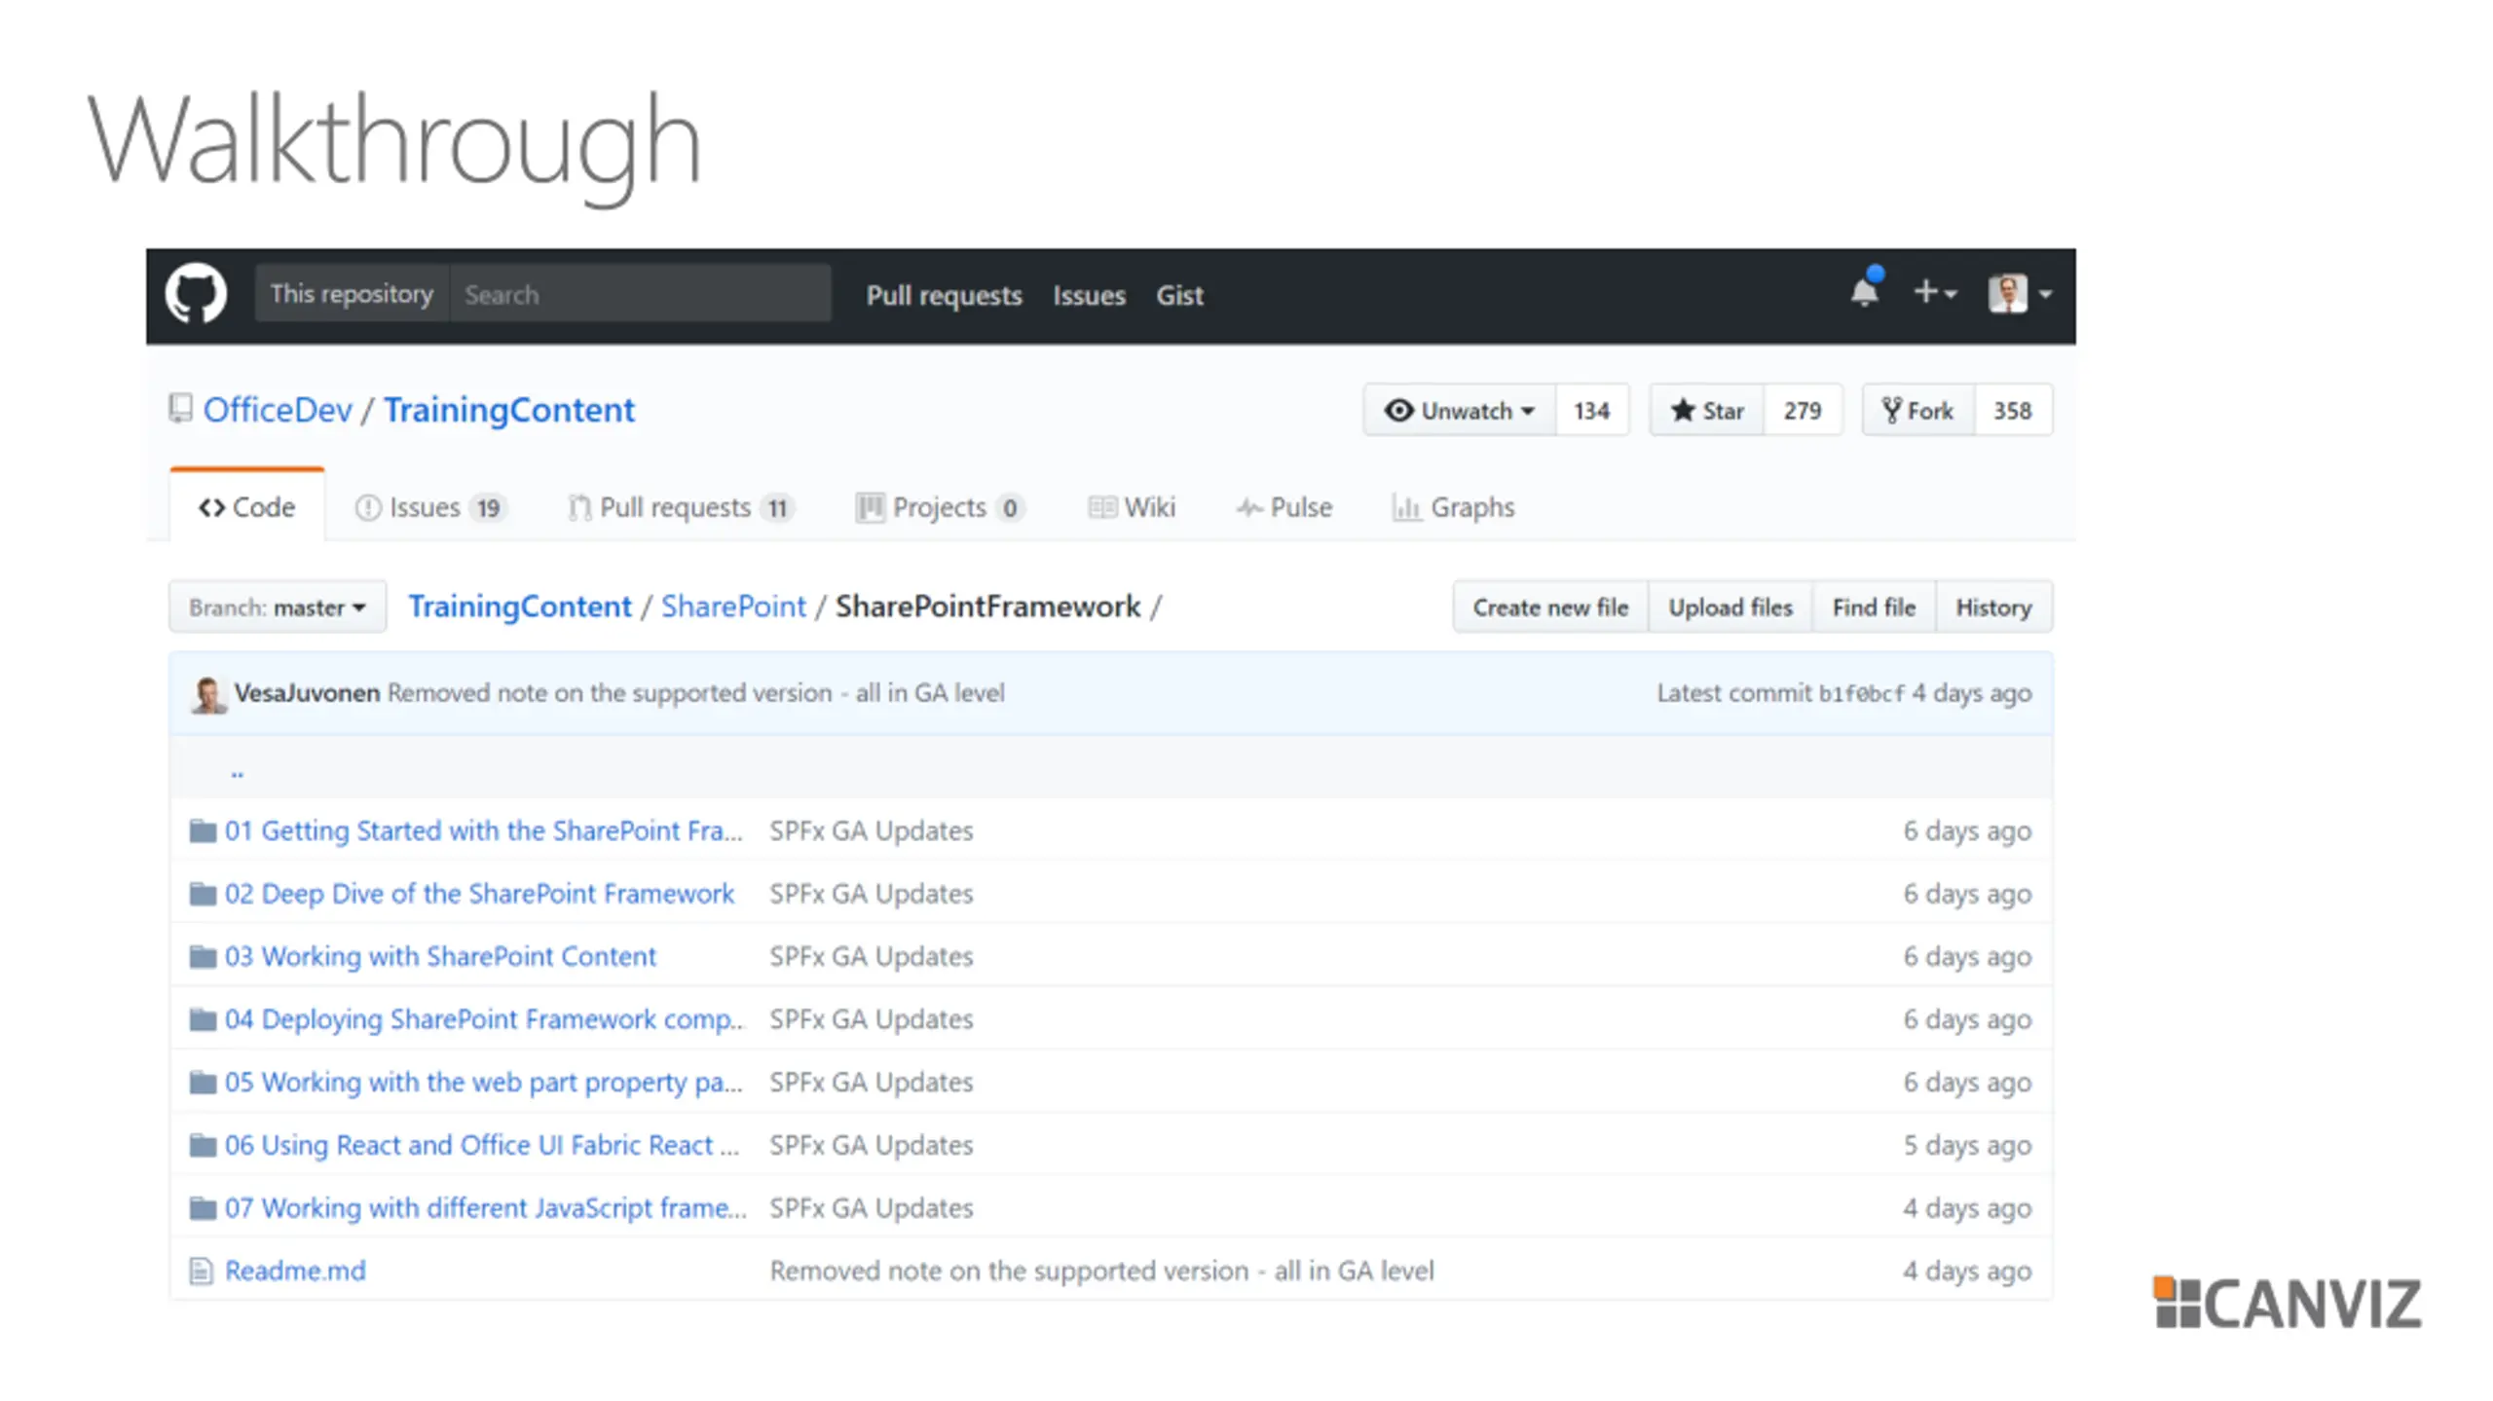2493x1401 pixels.
Task: Click the VesaJuvonen author name
Action: click(x=307, y=693)
